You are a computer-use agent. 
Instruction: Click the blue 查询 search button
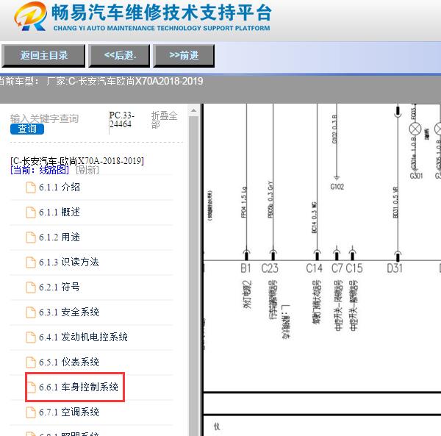(27, 129)
